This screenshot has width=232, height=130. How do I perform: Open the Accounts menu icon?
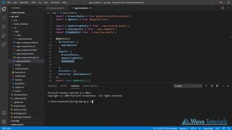tap(4, 113)
